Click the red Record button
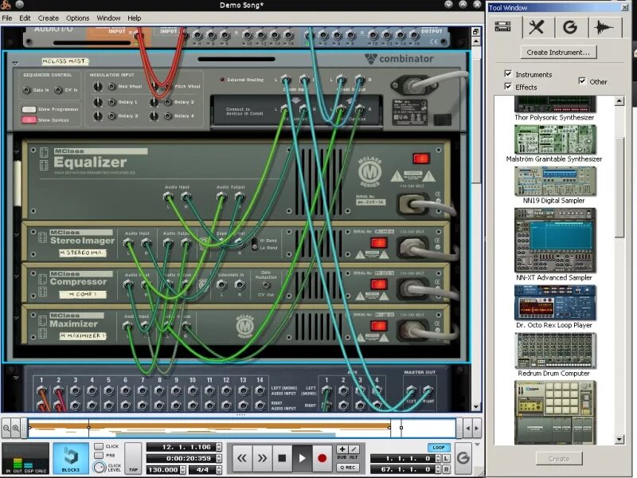 [x=322, y=458]
